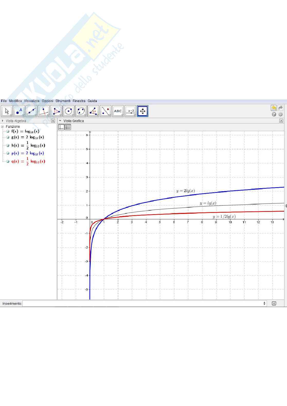The width and height of the screenshot is (287, 406).
Task: Select the Angle measurement tool
Action: click(93, 111)
